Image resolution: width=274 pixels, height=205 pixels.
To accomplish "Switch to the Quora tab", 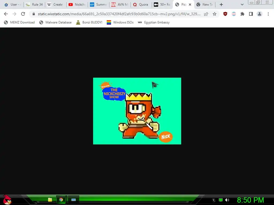I will pos(141,5).
